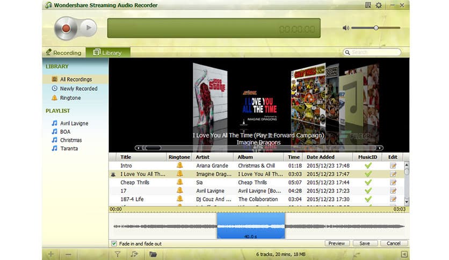Viewport: 449px width, 260px height.
Task: Click MusicID checkmark for Intro
Action: [368, 165]
